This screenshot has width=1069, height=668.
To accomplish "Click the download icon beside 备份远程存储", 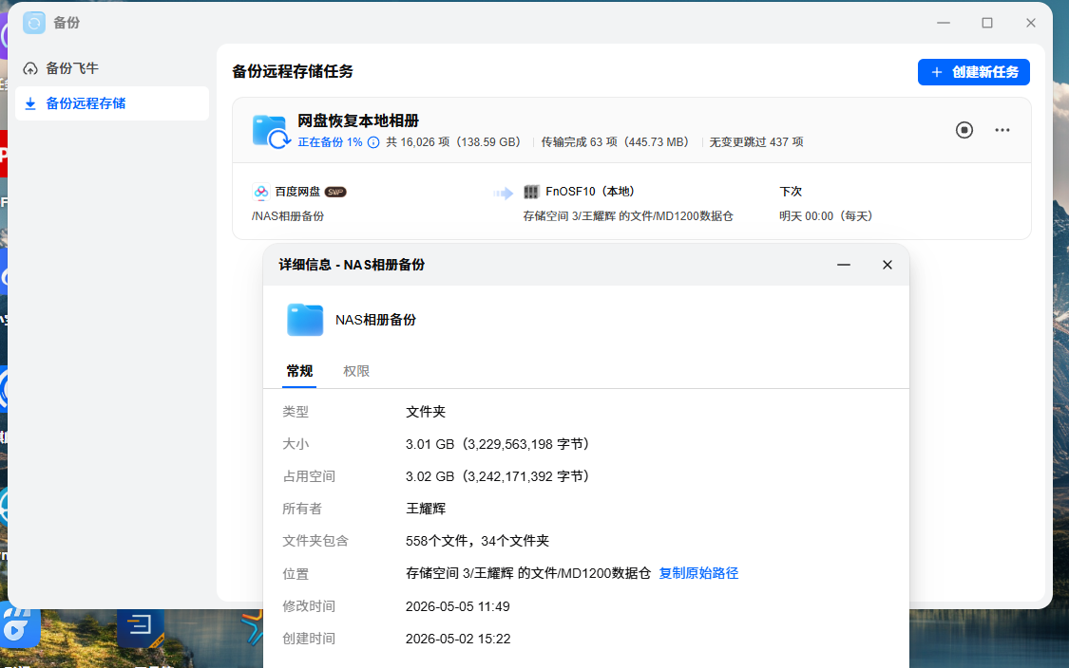I will pos(30,104).
